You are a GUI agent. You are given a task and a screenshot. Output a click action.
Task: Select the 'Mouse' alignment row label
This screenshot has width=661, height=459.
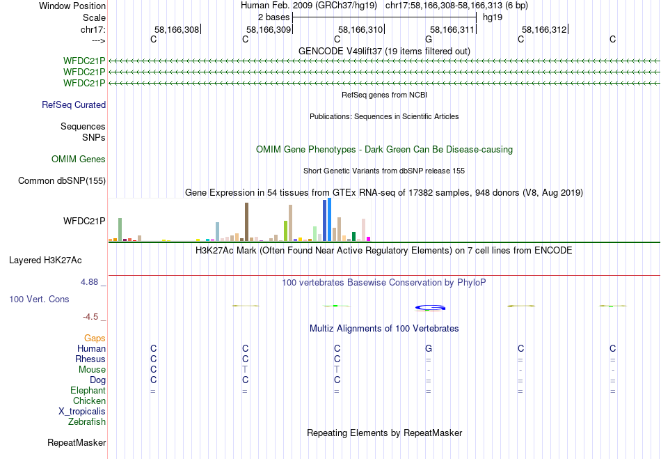click(92, 370)
